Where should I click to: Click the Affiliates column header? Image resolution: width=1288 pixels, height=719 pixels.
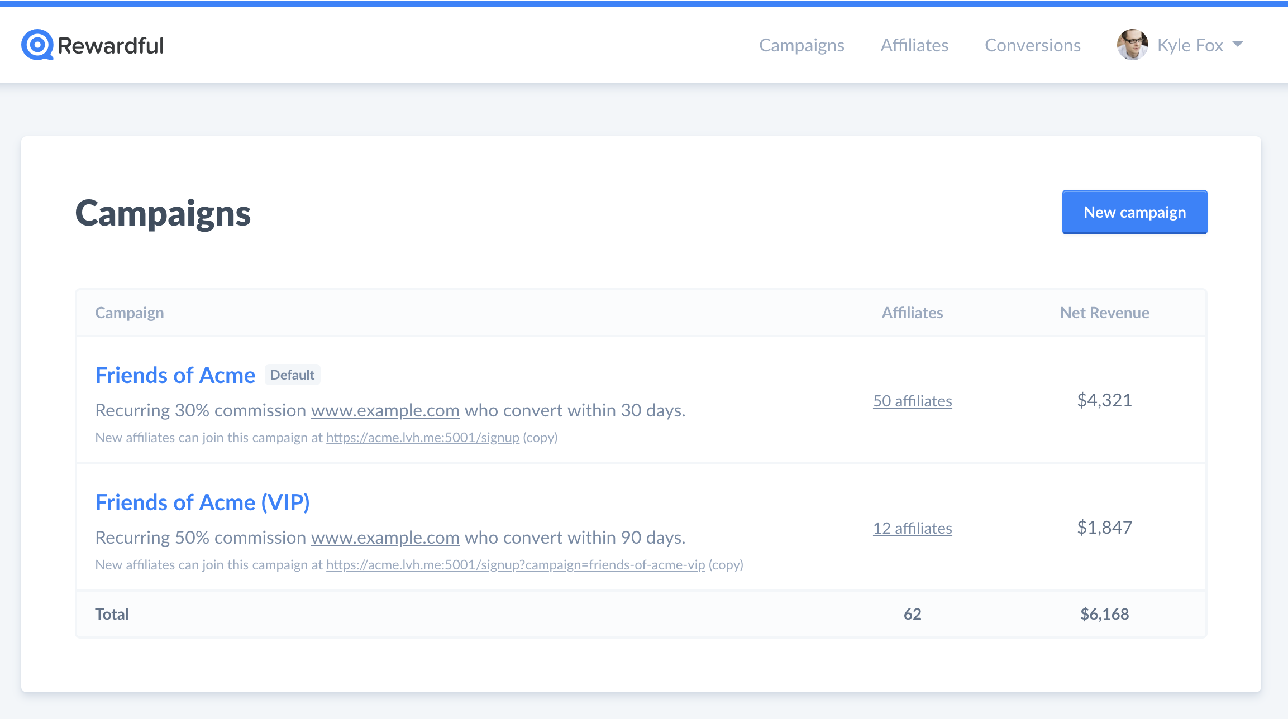912,313
